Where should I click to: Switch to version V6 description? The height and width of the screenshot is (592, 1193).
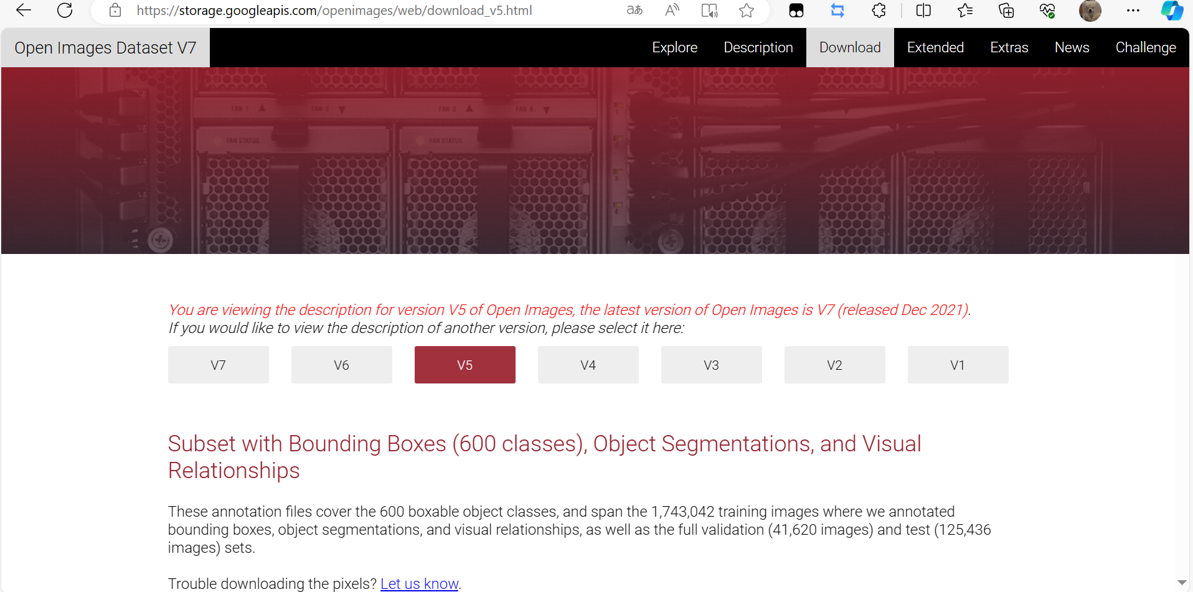point(342,365)
